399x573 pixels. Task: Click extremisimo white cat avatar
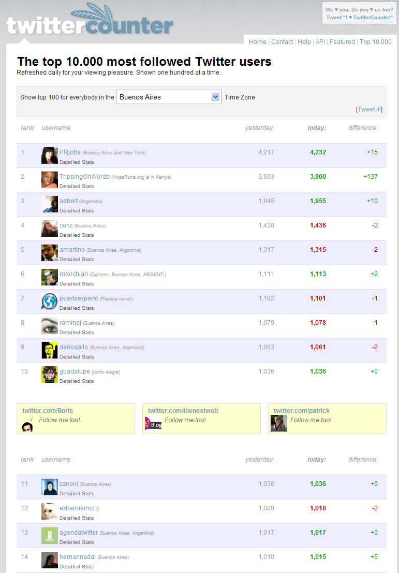coord(50,511)
